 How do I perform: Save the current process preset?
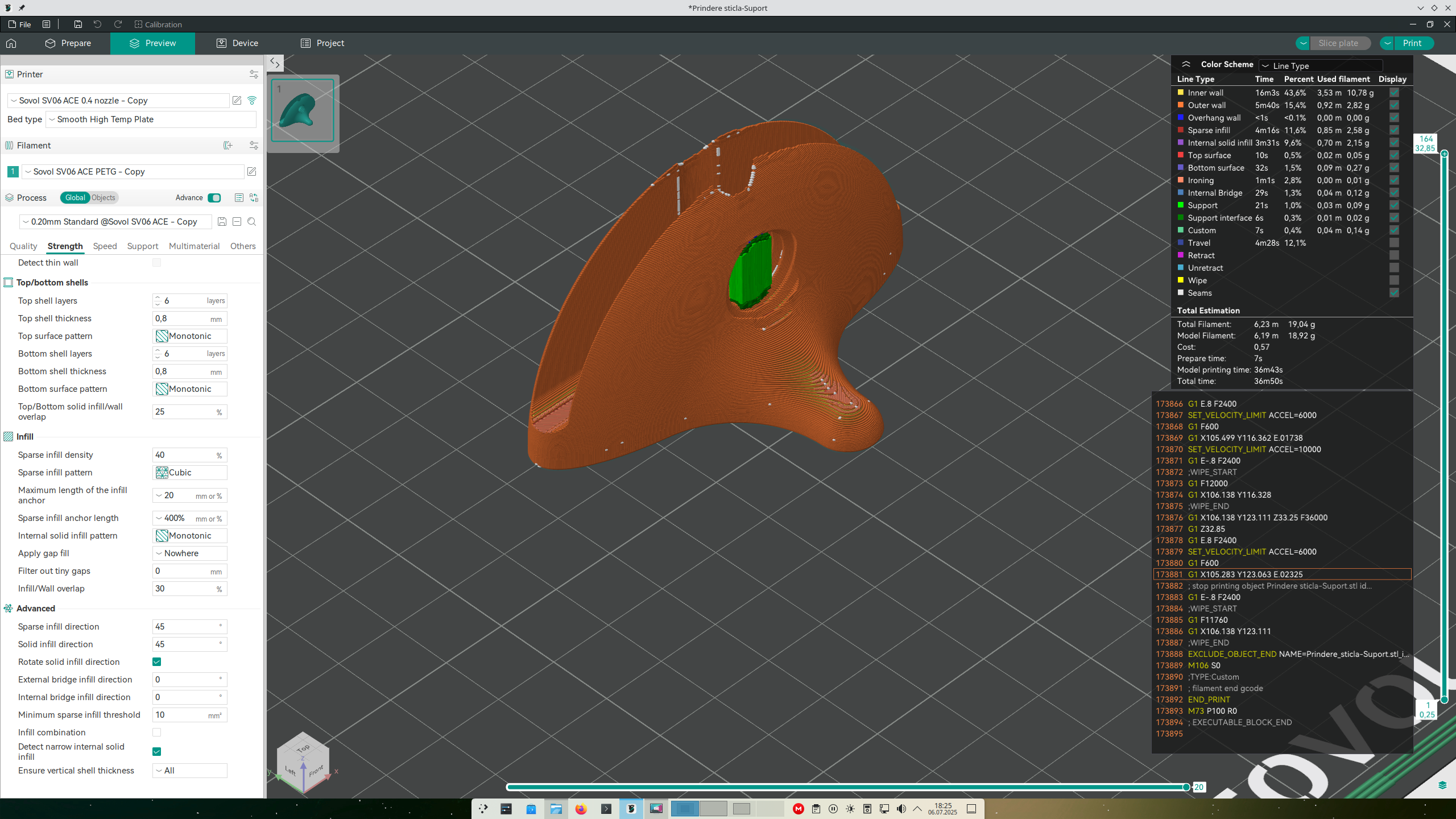click(x=222, y=222)
